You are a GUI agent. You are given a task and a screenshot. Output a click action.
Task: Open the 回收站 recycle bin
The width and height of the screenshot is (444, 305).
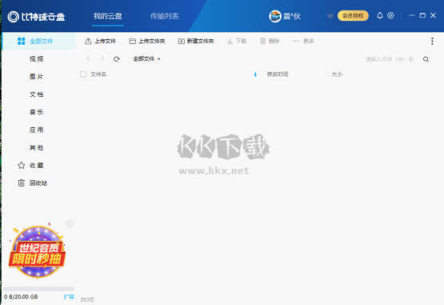point(33,183)
